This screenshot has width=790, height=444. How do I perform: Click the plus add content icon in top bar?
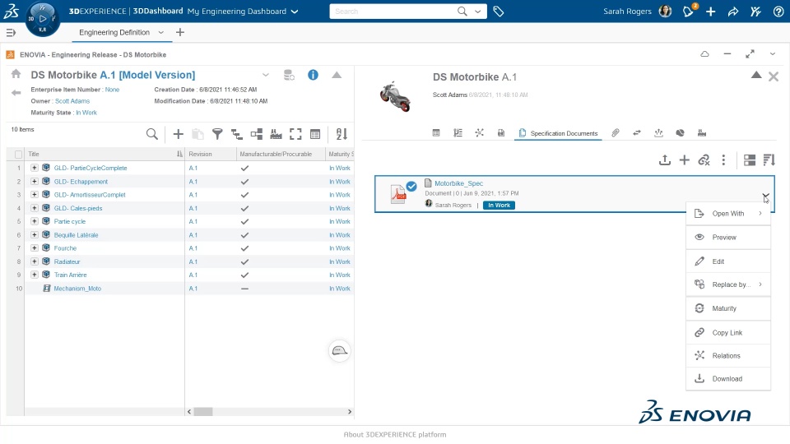pos(710,11)
